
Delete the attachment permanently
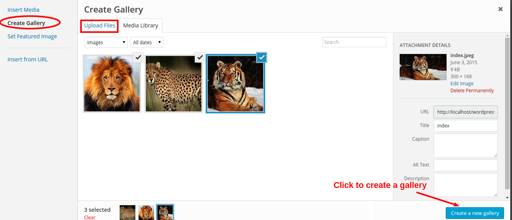click(x=472, y=90)
